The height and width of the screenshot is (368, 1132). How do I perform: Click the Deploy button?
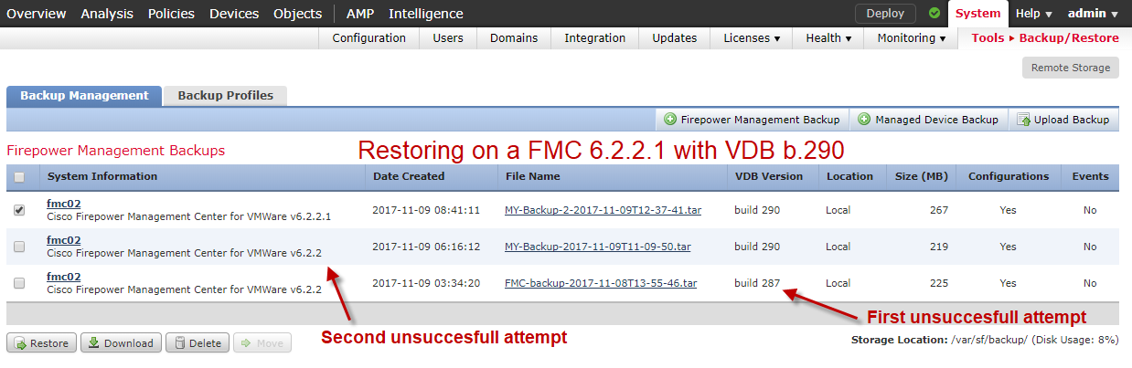click(885, 14)
